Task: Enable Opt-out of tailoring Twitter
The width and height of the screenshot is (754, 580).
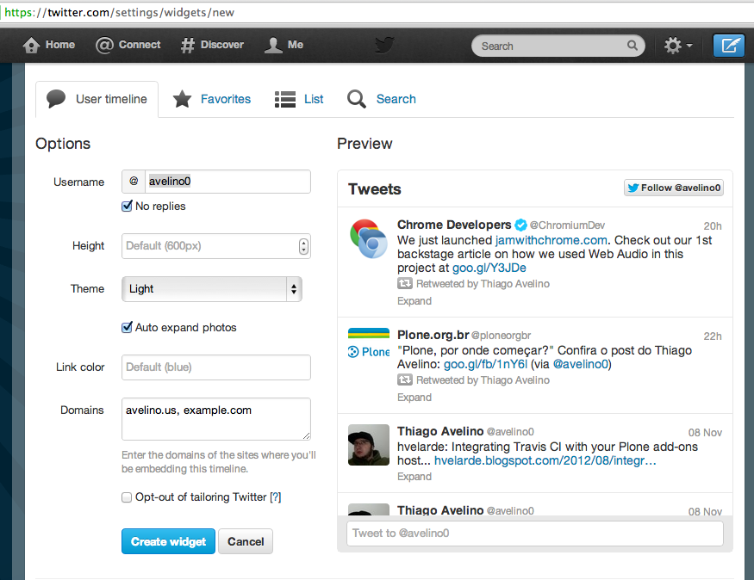Action: click(x=127, y=497)
